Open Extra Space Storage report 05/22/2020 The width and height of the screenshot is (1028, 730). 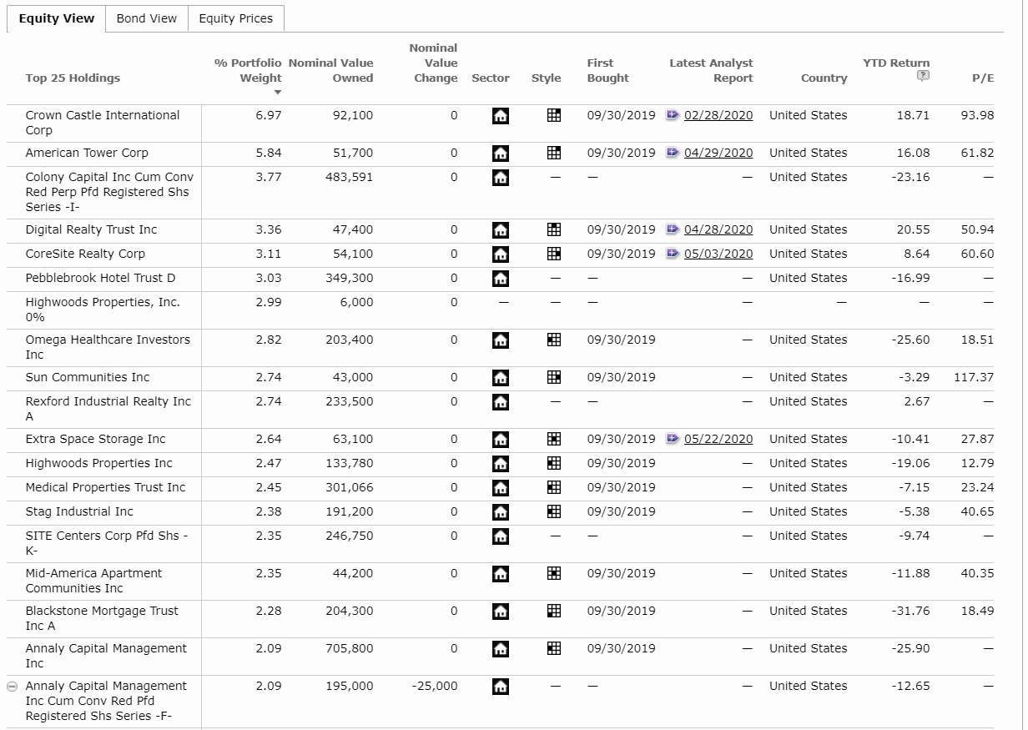point(718,439)
